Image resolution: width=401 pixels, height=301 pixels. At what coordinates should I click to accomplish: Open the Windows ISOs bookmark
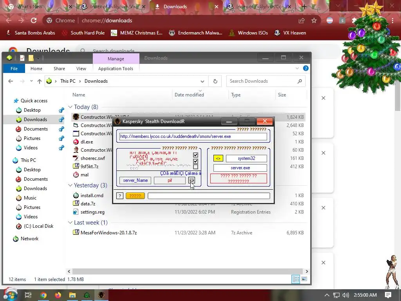click(x=249, y=33)
